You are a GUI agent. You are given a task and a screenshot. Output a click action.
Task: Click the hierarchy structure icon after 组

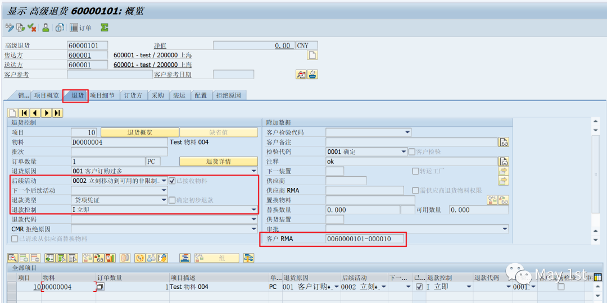tap(248, 258)
